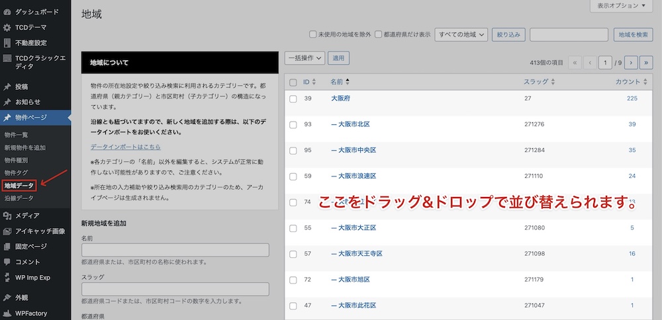Click the 固定ページ page icon
Viewport: 662px width, 320px height.
point(7,247)
